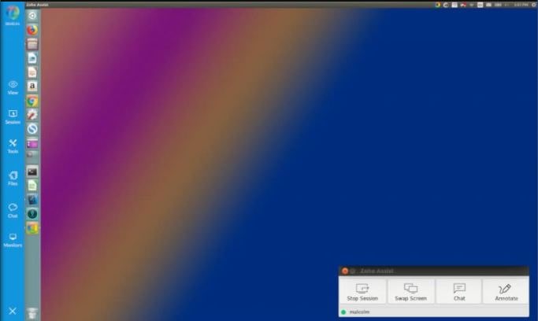Open Chat in the Zoho Assist window
The image size is (538, 321).
coord(459,292)
